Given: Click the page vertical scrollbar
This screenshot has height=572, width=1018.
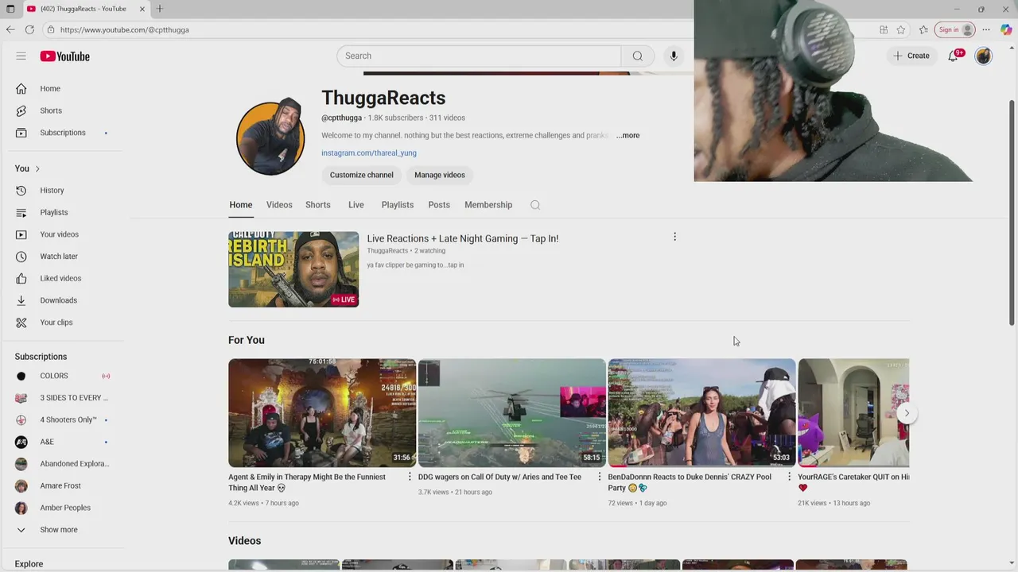Looking at the screenshot, I should [1012, 213].
